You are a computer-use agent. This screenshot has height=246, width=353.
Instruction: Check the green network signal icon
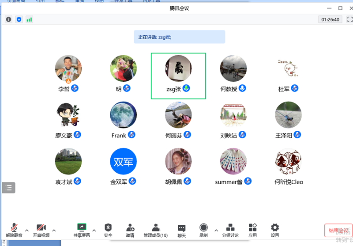click(x=29, y=19)
